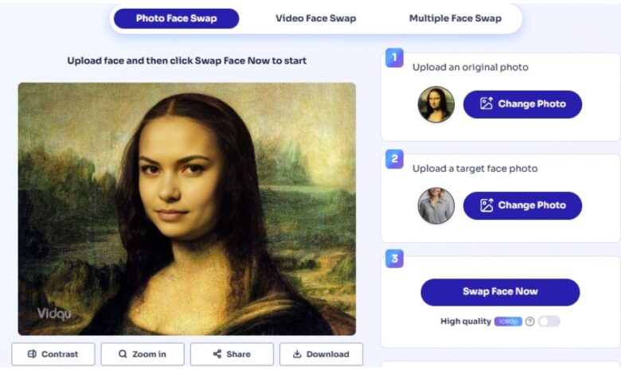The image size is (621, 374).
Task: Click the Share icon button
Action: 217,354
